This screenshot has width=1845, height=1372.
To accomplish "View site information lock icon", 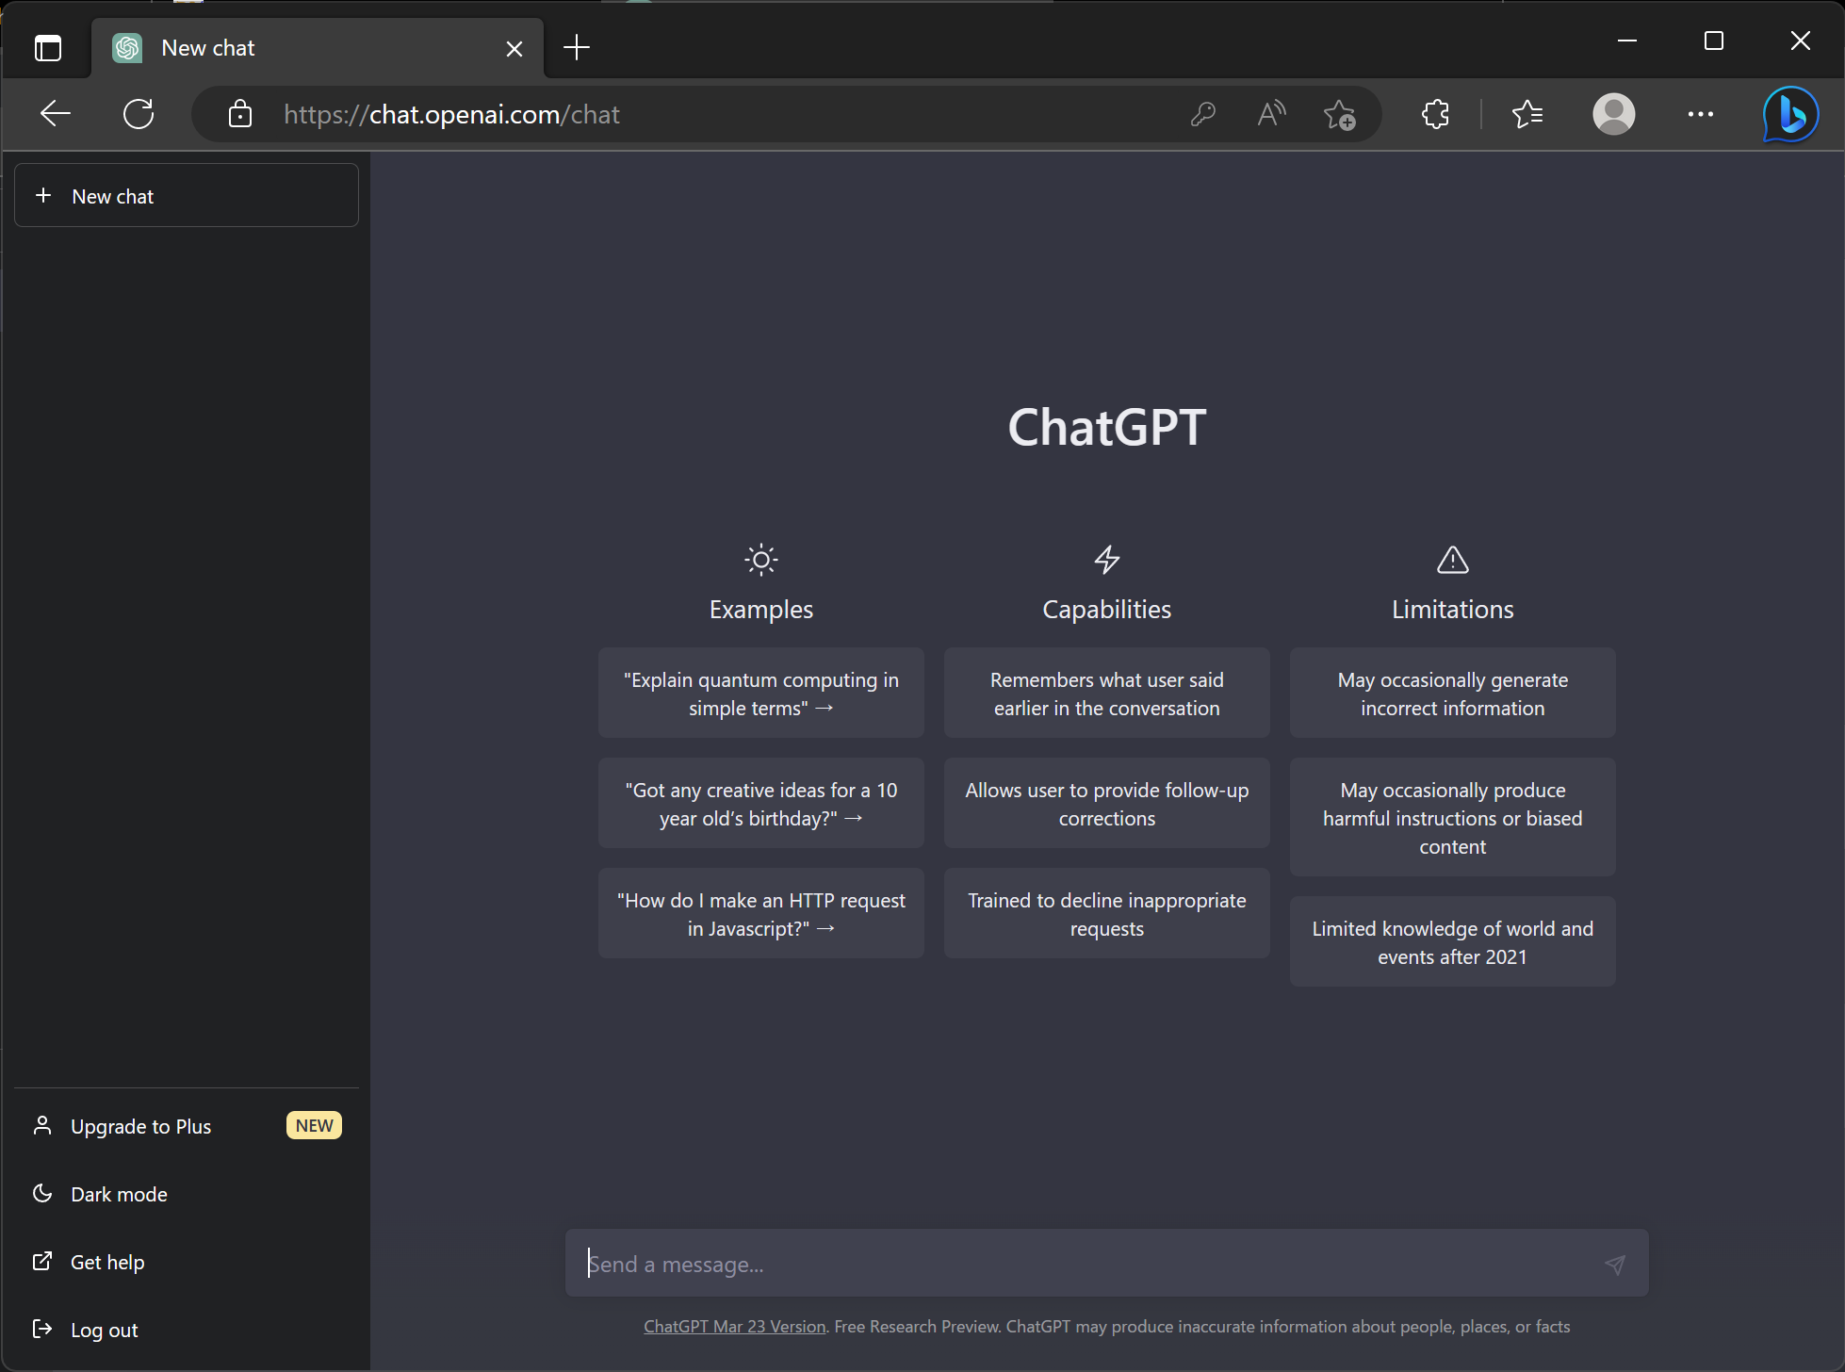I will click(240, 114).
